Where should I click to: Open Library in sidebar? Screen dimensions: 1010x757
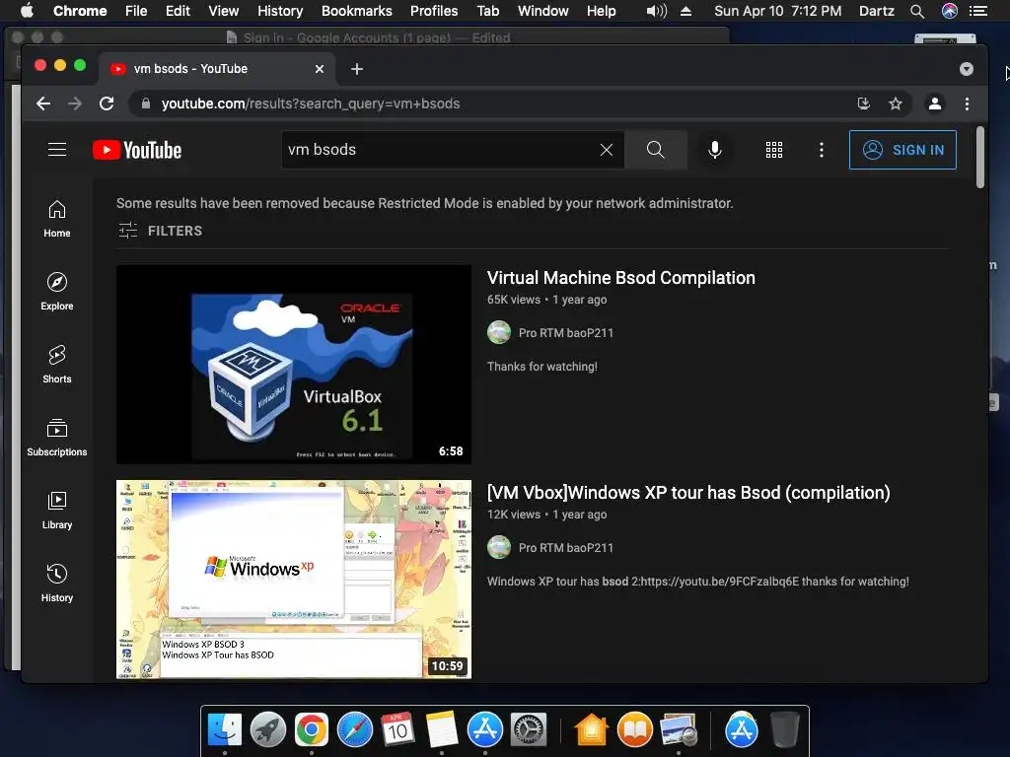tap(57, 511)
